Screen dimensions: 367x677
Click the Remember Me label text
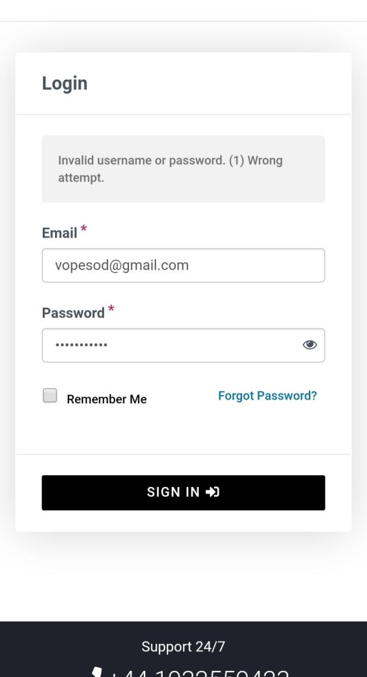[x=107, y=399]
